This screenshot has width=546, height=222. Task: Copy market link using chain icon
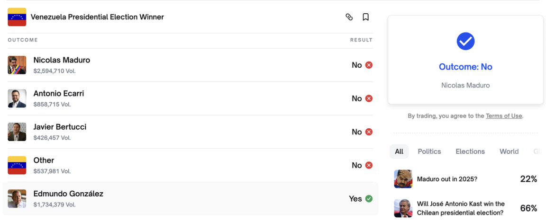(x=349, y=17)
